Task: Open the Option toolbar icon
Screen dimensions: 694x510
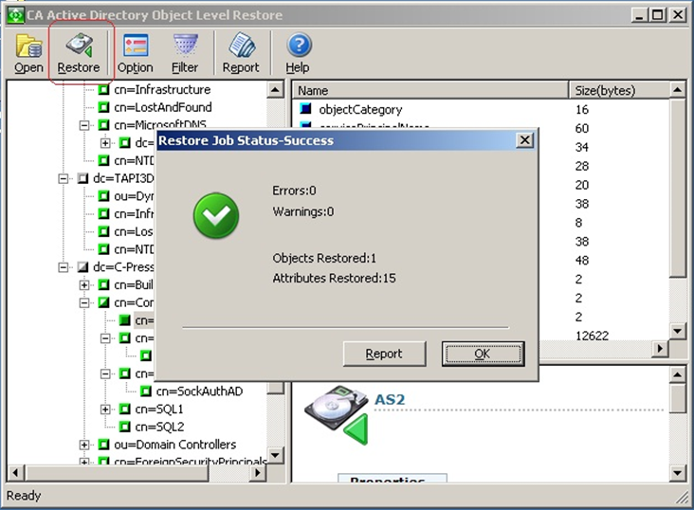Action: 136,54
